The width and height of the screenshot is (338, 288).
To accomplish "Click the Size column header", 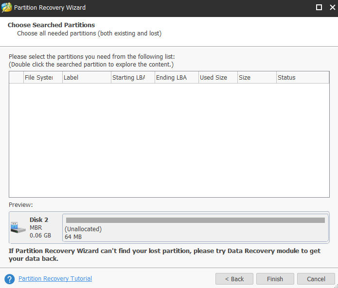I will click(x=257, y=77).
